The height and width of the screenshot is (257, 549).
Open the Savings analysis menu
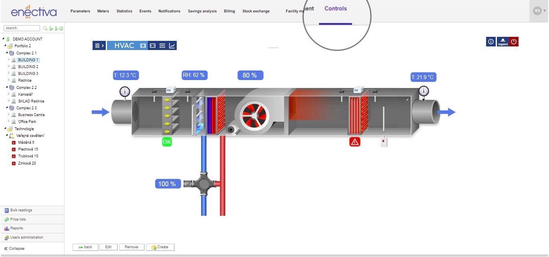pyautogui.click(x=202, y=11)
